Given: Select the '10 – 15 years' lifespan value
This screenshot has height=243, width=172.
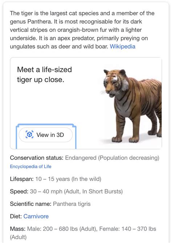Looking at the screenshot, I should (x=53, y=179).
